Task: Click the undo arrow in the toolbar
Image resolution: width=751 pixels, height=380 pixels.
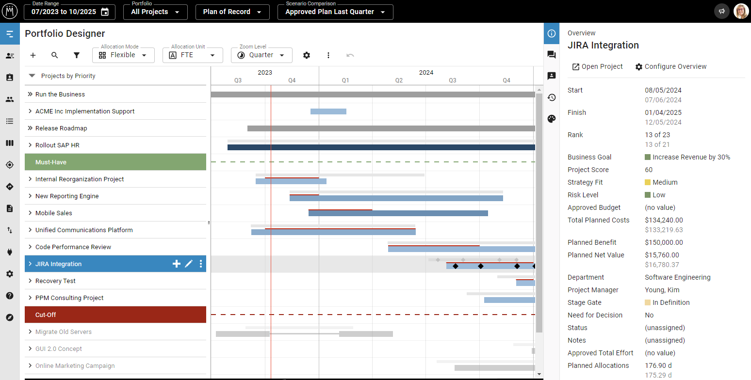Action: [x=350, y=55]
